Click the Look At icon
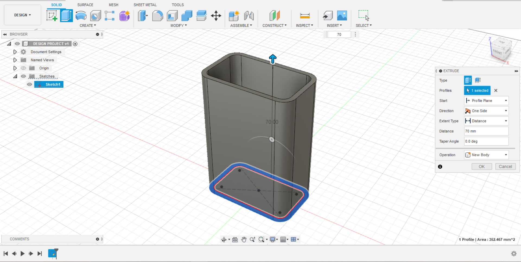 tap(235, 239)
